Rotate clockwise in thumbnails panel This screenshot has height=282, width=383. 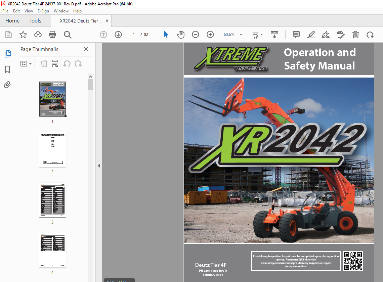78,64
